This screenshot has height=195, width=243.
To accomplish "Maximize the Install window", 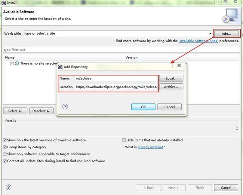I will (225, 2).
